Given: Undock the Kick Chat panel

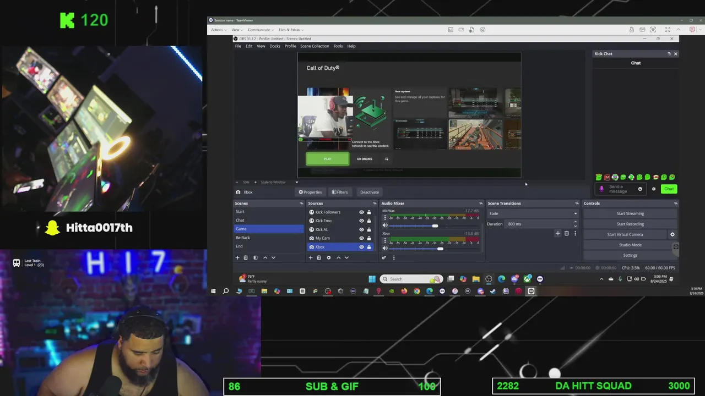Looking at the screenshot, I should [669, 53].
